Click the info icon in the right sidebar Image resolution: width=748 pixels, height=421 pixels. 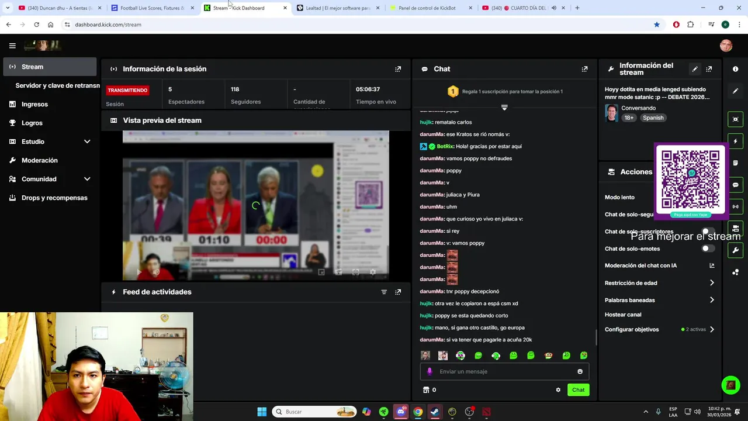pos(735,69)
